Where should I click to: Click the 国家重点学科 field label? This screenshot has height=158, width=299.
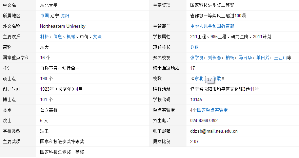pos(16,58)
